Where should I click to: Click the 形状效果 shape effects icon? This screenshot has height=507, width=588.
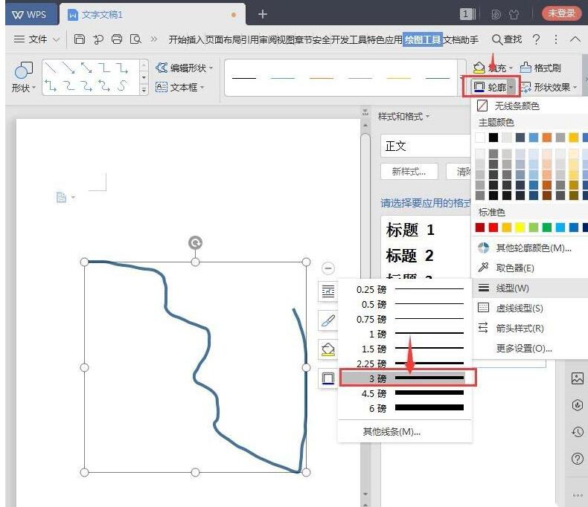pyautogui.click(x=525, y=87)
